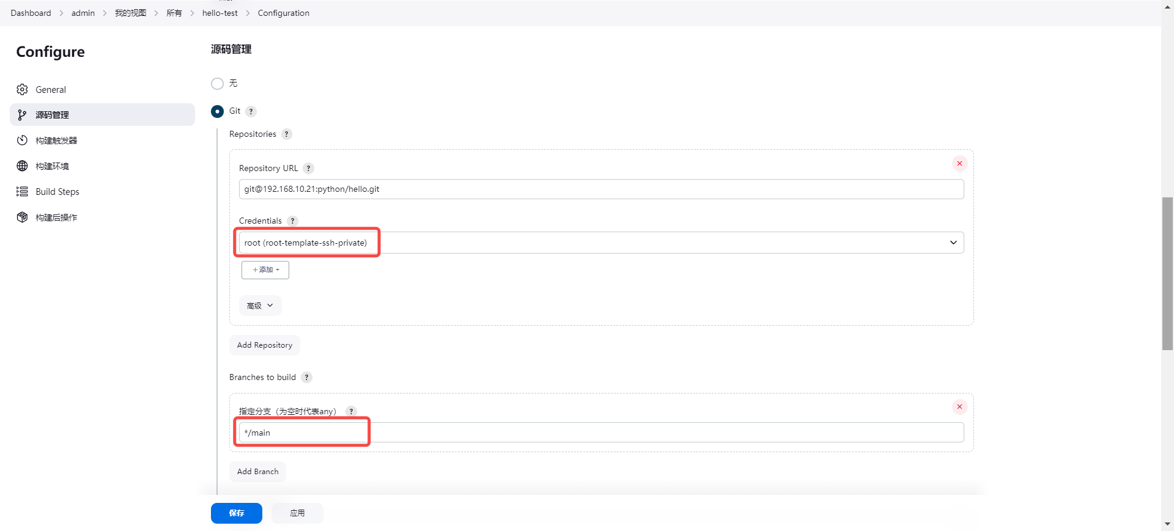This screenshot has height=531, width=1174.
Task: Click the 构建环境 globe icon
Action: 23,166
